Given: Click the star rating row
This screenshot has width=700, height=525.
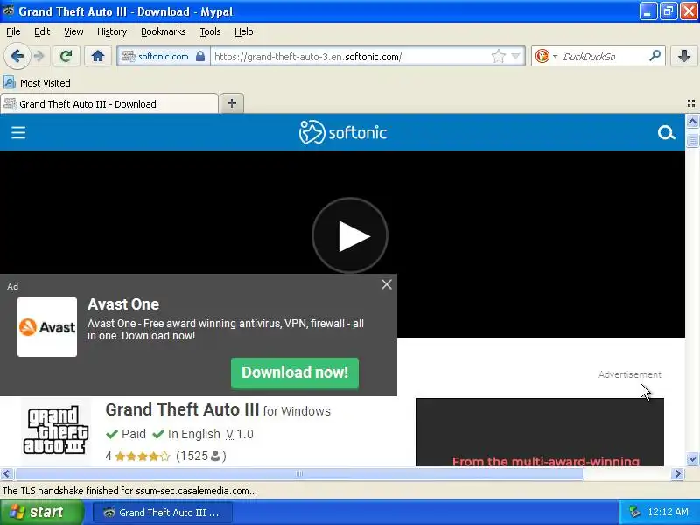Looking at the screenshot, I should 143,456.
